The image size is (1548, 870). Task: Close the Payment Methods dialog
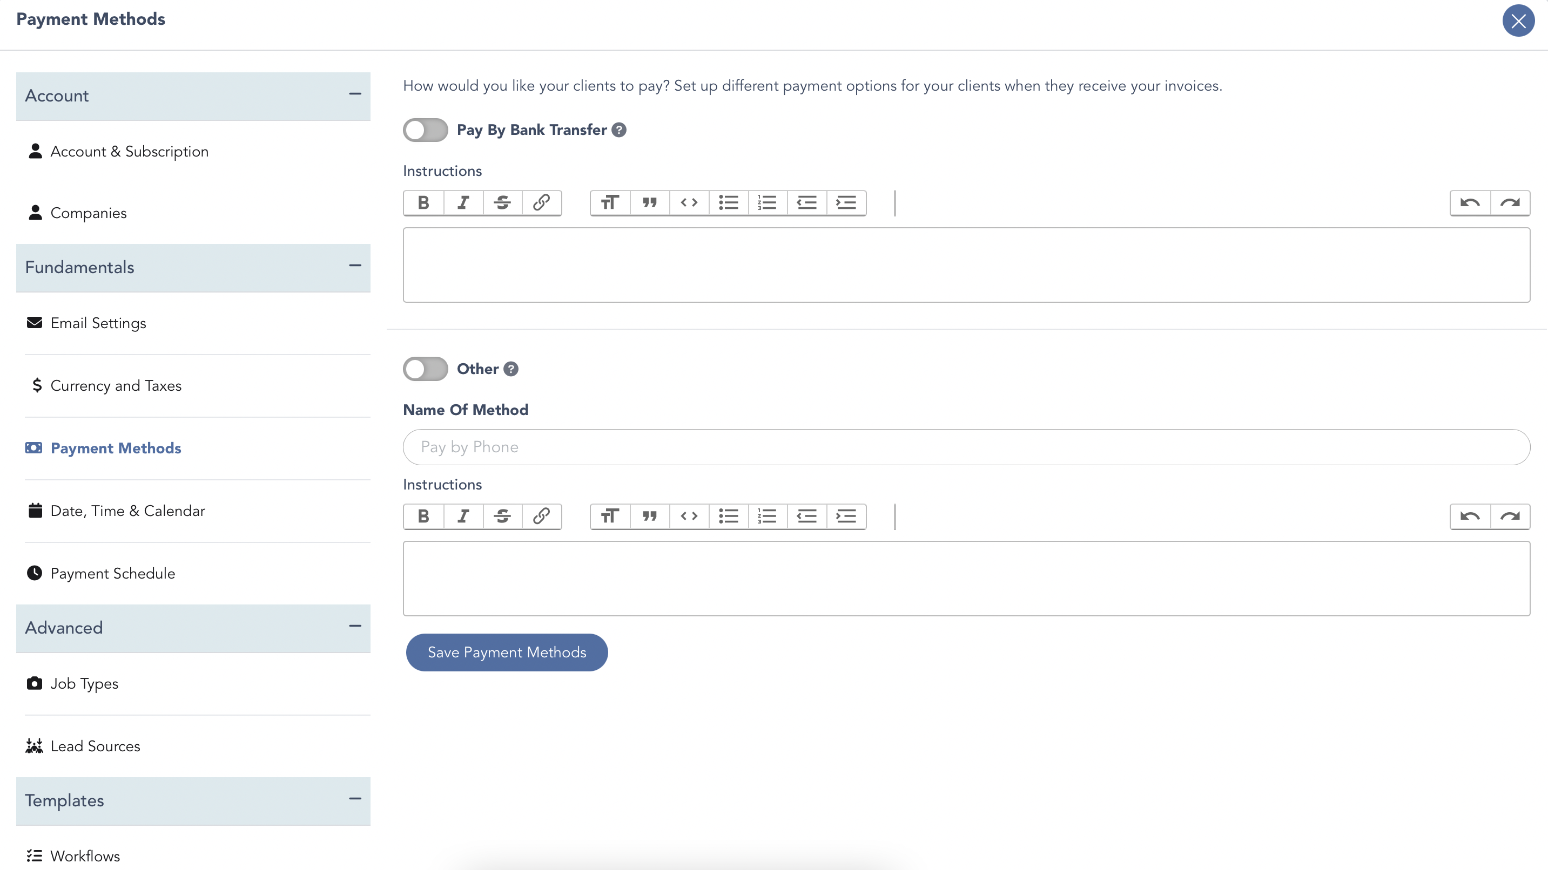[1518, 21]
